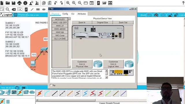Choose the draw line tool

(x=32, y=9)
